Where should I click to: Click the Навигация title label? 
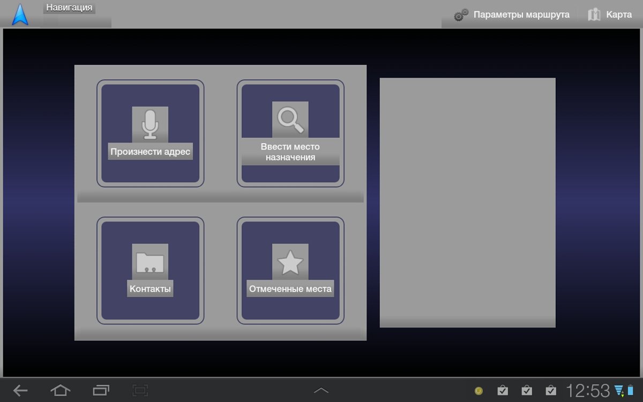tap(69, 8)
